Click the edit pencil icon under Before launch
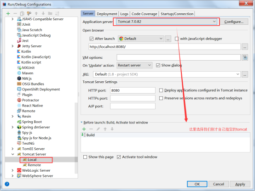Screen dimensions: 255x191 tap(98, 129)
